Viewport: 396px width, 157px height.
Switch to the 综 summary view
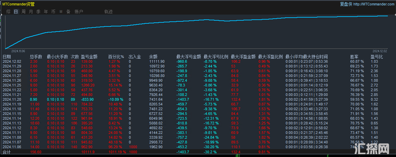[9, 12]
